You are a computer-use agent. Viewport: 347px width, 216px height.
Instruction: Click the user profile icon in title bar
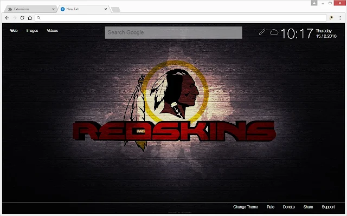[x=314, y=3]
